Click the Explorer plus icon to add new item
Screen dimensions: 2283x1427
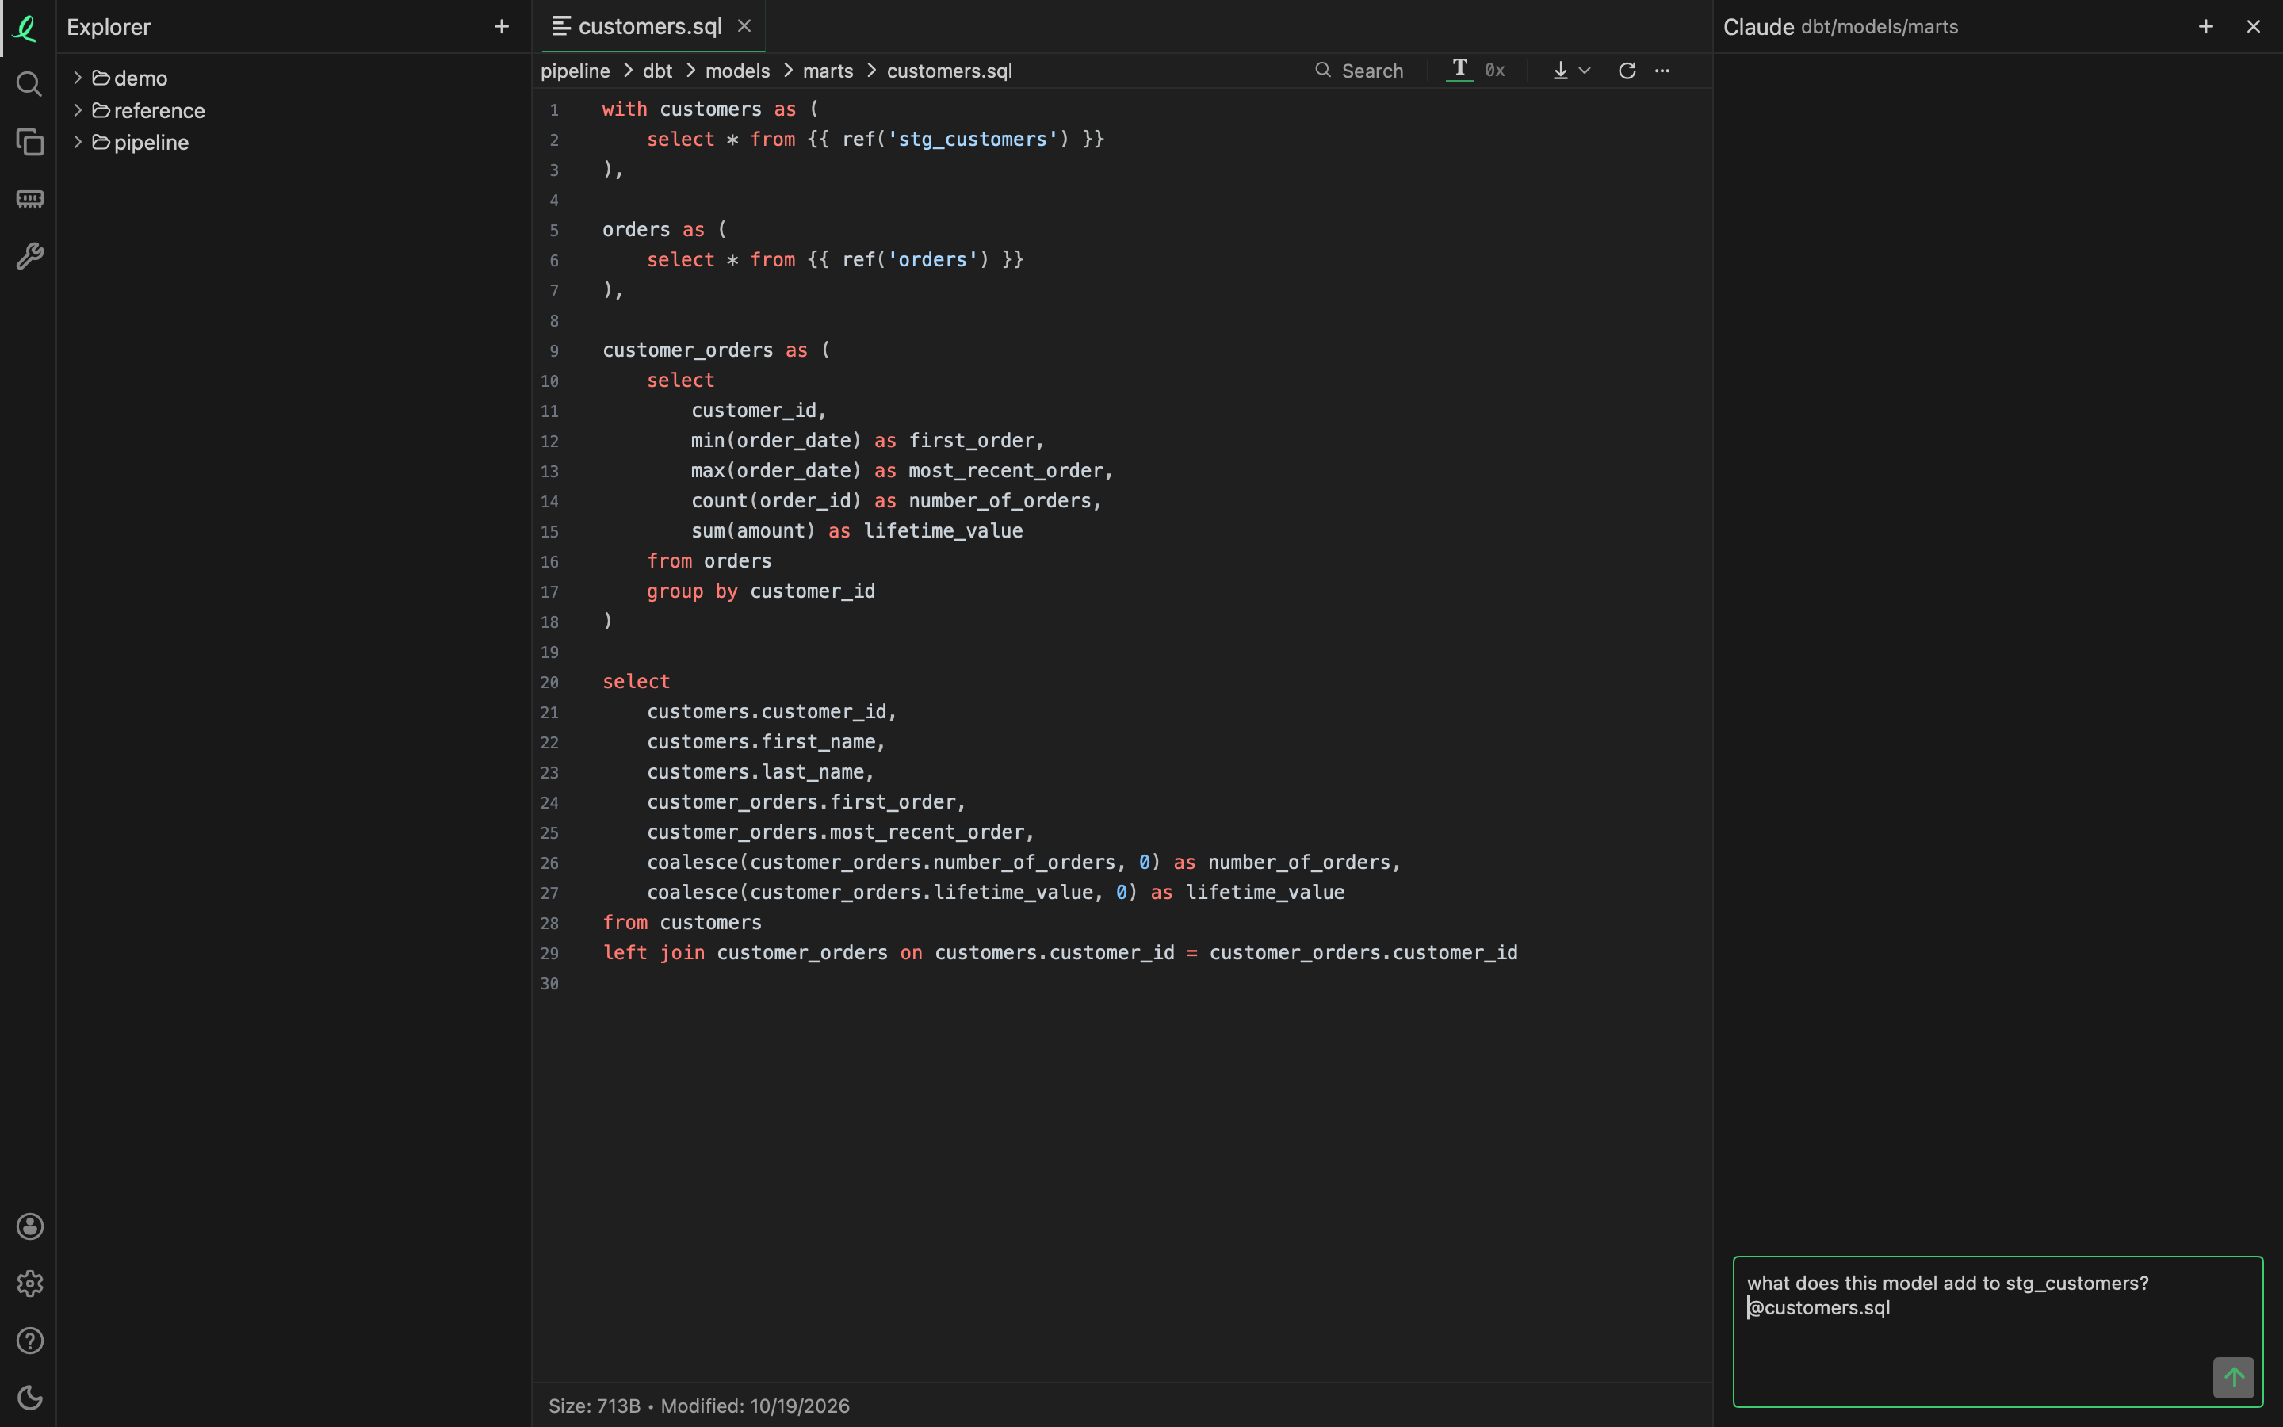502,26
